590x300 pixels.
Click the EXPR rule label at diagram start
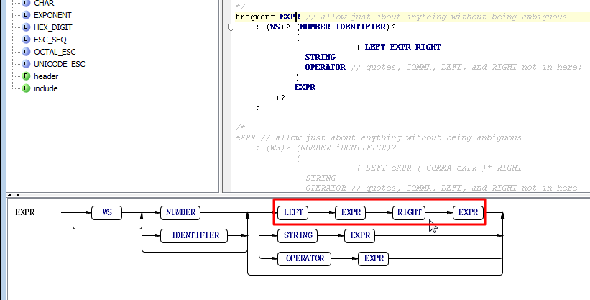pyautogui.click(x=25, y=212)
